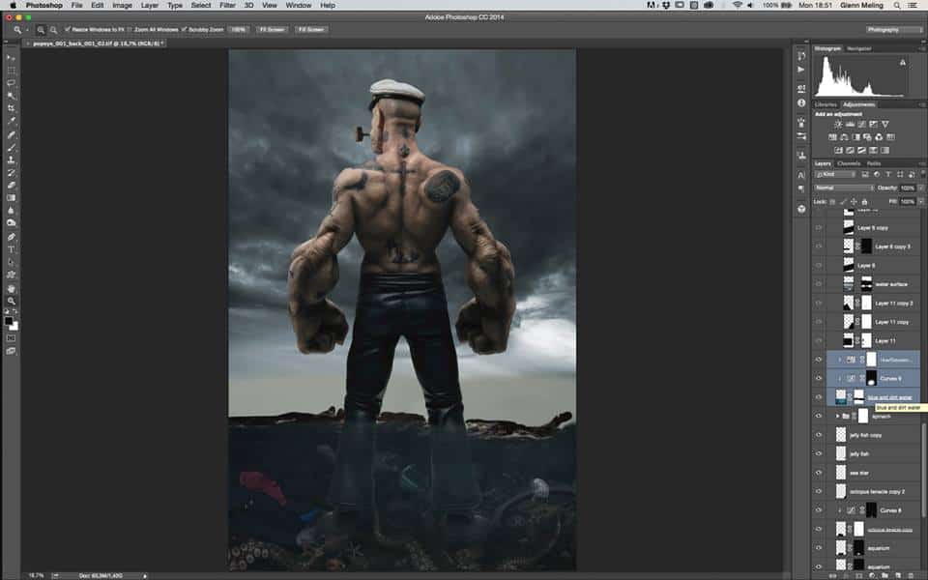Expand the splash layer group

837,416
